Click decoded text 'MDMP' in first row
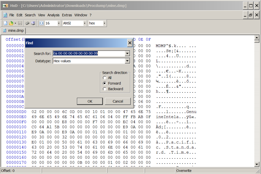Viewport: 261px width, 174px height. pos(161,46)
